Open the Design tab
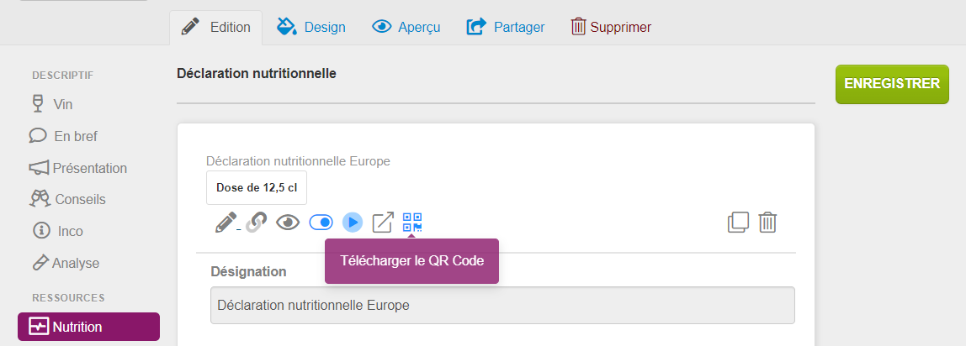 [x=311, y=27]
